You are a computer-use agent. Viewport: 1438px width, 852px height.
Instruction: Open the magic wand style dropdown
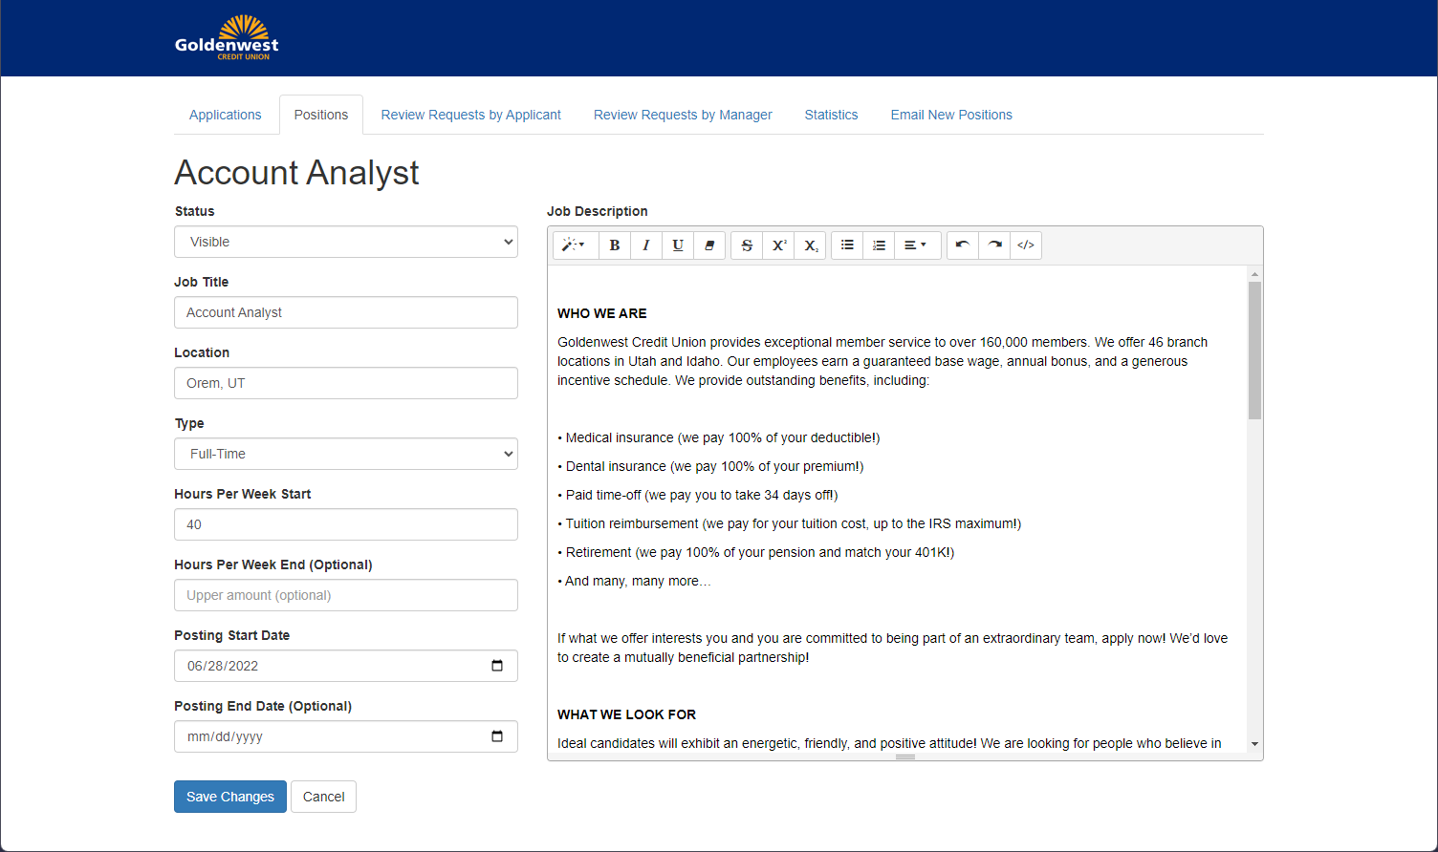tap(574, 245)
